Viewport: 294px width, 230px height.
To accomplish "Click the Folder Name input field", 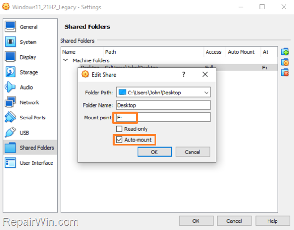I will (x=164, y=105).
